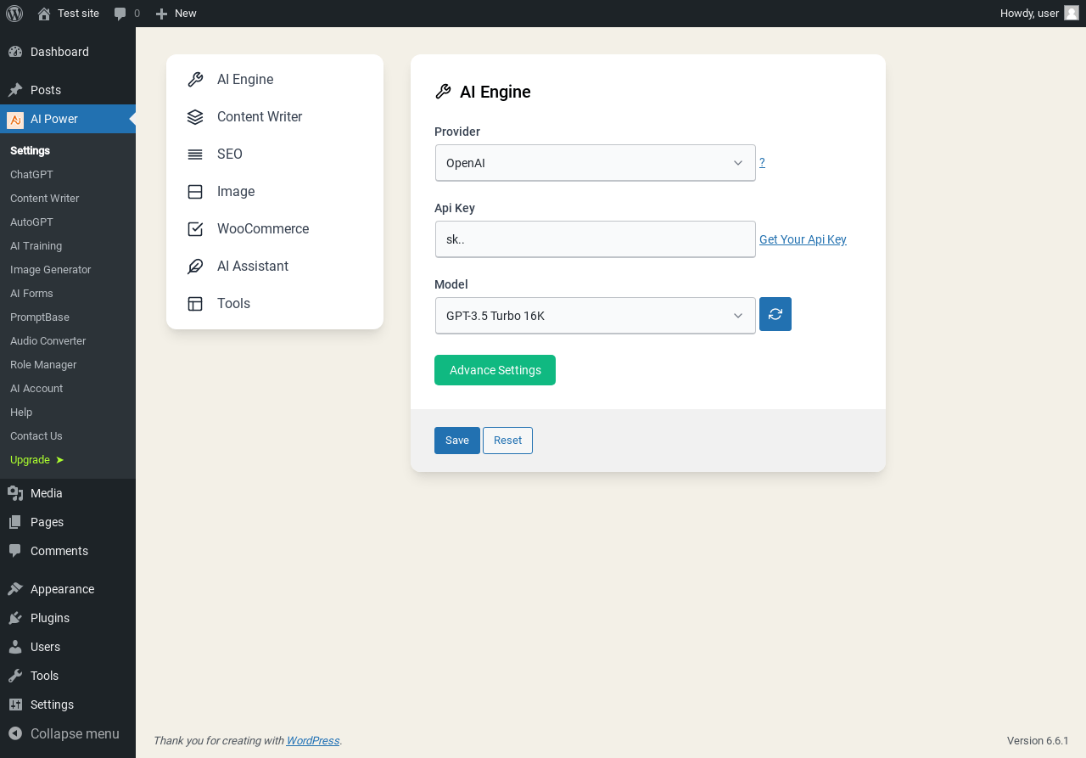This screenshot has height=758, width=1086.
Task: Open PromptBase submenu item
Action: click(68, 317)
